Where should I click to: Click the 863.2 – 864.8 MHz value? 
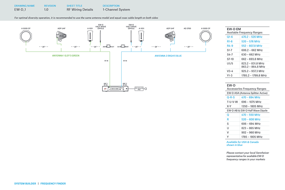(253, 67)
